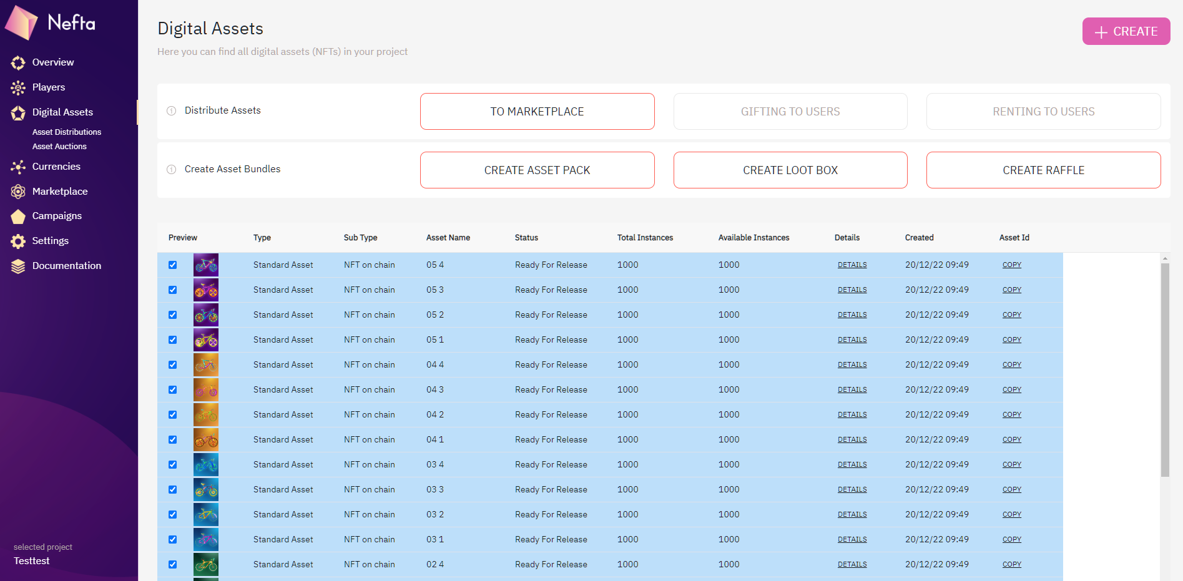Click the Sub Type column header
The image size is (1183, 581).
point(360,238)
